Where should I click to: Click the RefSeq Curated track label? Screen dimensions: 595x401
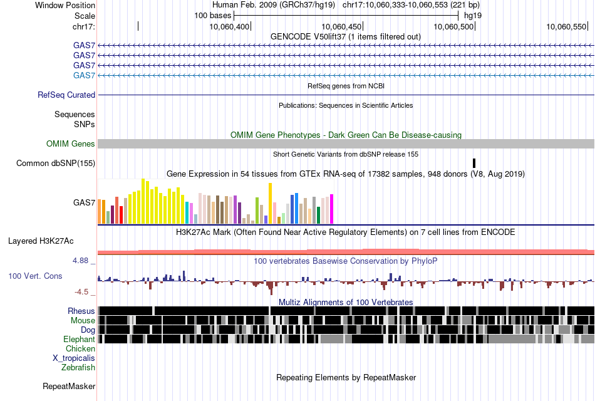pyautogui.click(x=66, y=95)
